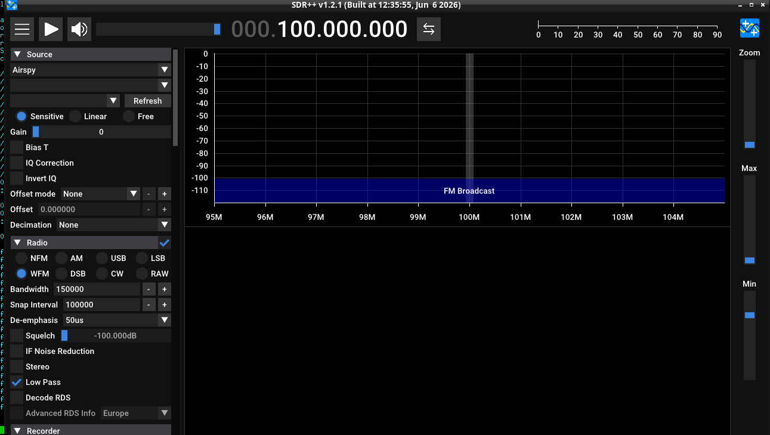Click the Bandwidth value field

97,289
